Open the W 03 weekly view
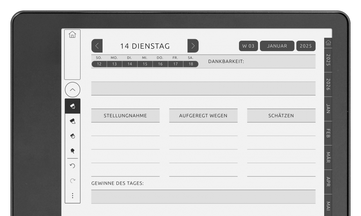The width and height of the screenshot is (361, 216). tap(248, 46)
